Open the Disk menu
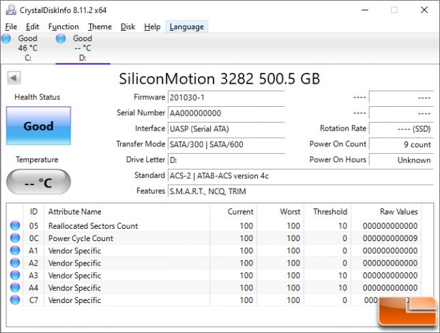440x333 pixels. point(128,27)
